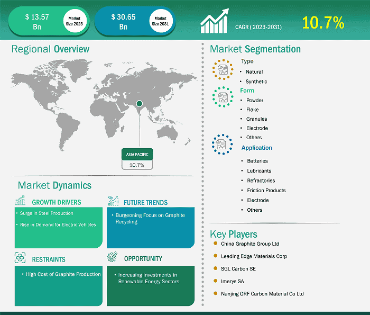370x315 pixels.
Task: Click the Growth Drivers chart icon
Action: click(20, 200)
